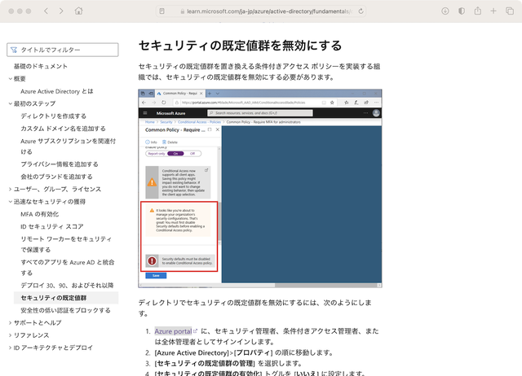The width and height of the screenshot is (522, 376).
Task: Open a new tab with plus icon
Action: point(493,11)
